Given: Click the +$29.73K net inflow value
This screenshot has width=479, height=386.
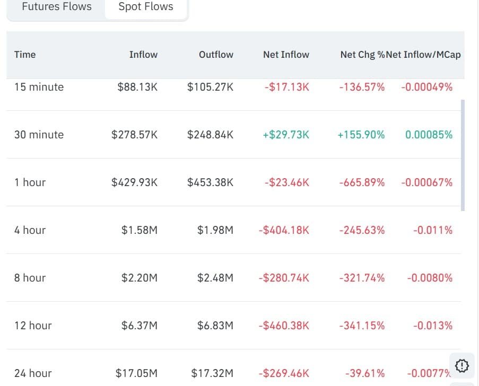Looking at the screenshot, I should (286, 135).
